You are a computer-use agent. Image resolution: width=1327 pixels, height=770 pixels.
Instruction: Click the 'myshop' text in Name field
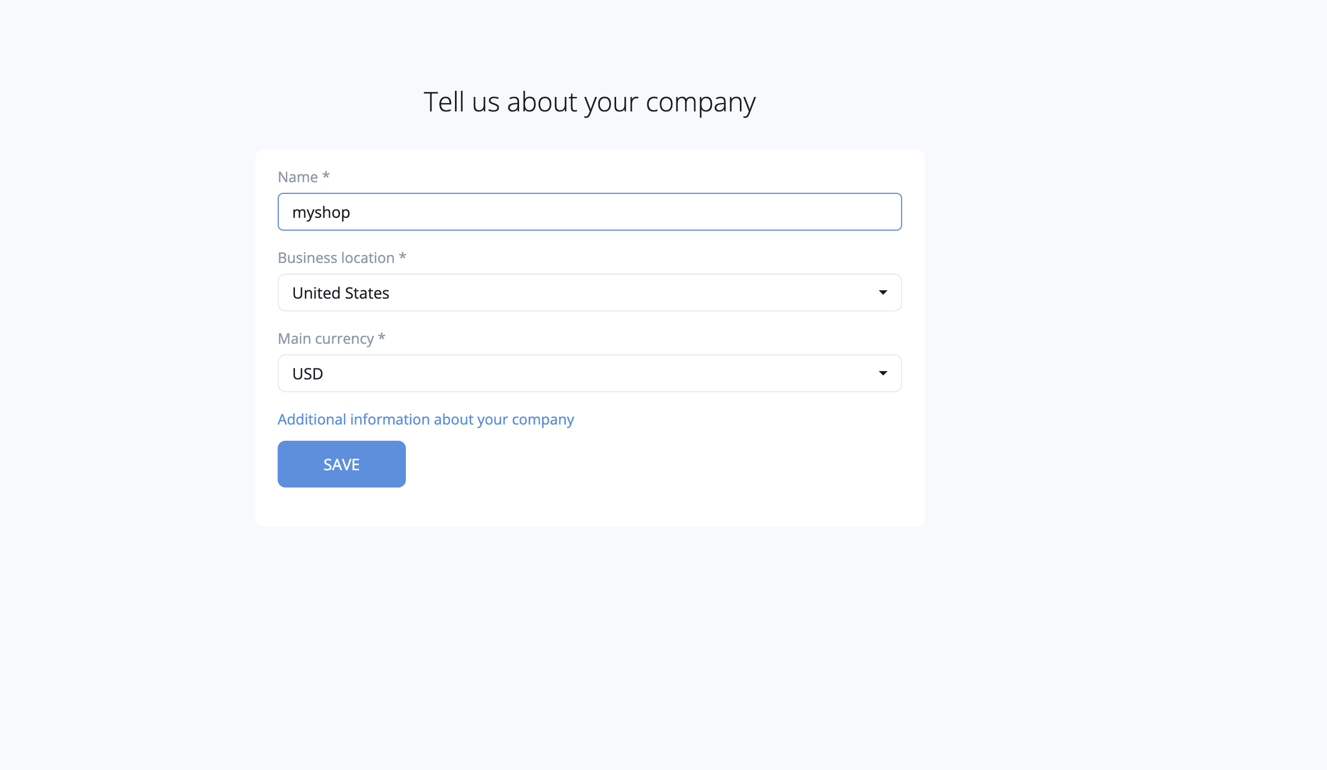321,212
